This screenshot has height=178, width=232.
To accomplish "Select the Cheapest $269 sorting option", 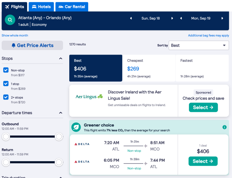I will (149, 68).
